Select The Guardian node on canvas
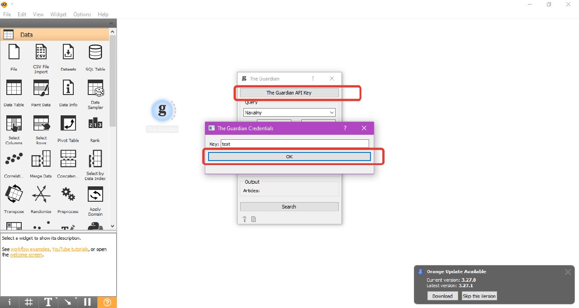579x308 pixels. click(x=163, y=111)
